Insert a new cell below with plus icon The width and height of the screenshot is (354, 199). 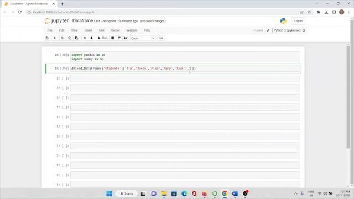(55, 38)
